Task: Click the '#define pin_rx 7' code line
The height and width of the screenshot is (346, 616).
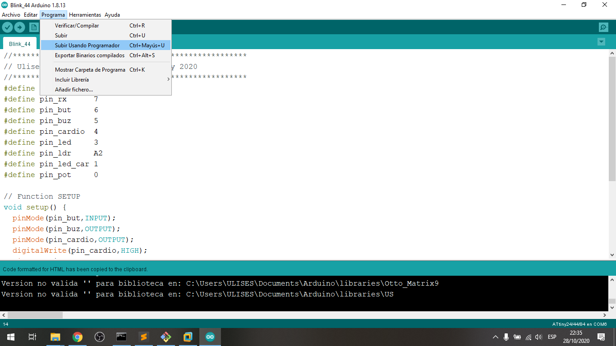Action: (51, 99)
